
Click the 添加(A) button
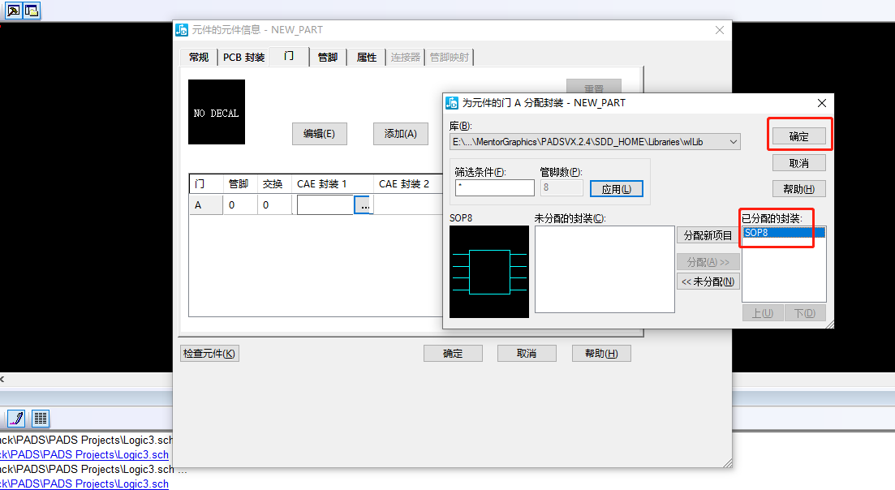pyautogui.click(x=400, y=134)
